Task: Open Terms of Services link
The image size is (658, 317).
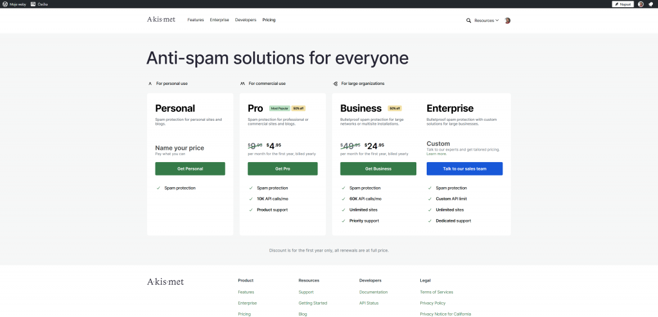Action: point(436,292)
